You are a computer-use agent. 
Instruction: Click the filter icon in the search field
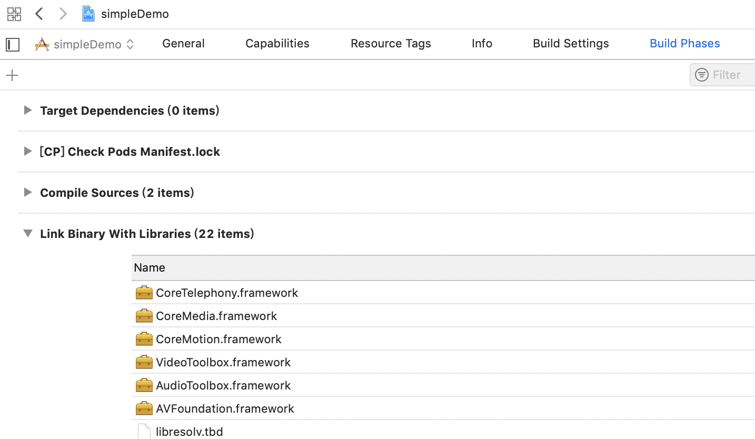pos(702,75)
